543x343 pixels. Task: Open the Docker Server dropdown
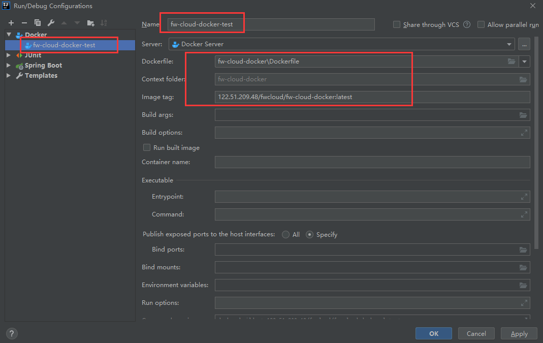pos(509,44)
